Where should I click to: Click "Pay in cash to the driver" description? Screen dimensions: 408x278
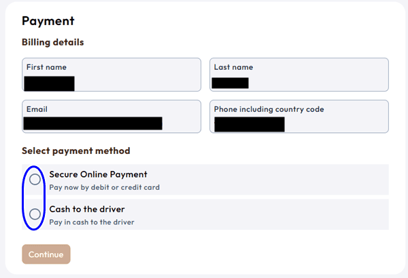92,222
